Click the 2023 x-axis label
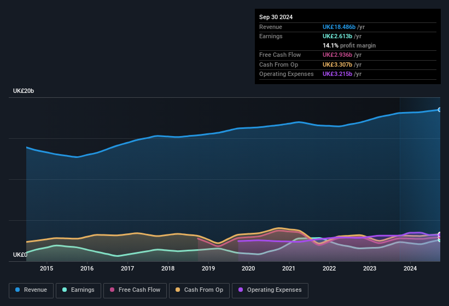Screen dimensions: 449x306 (369, 268)
